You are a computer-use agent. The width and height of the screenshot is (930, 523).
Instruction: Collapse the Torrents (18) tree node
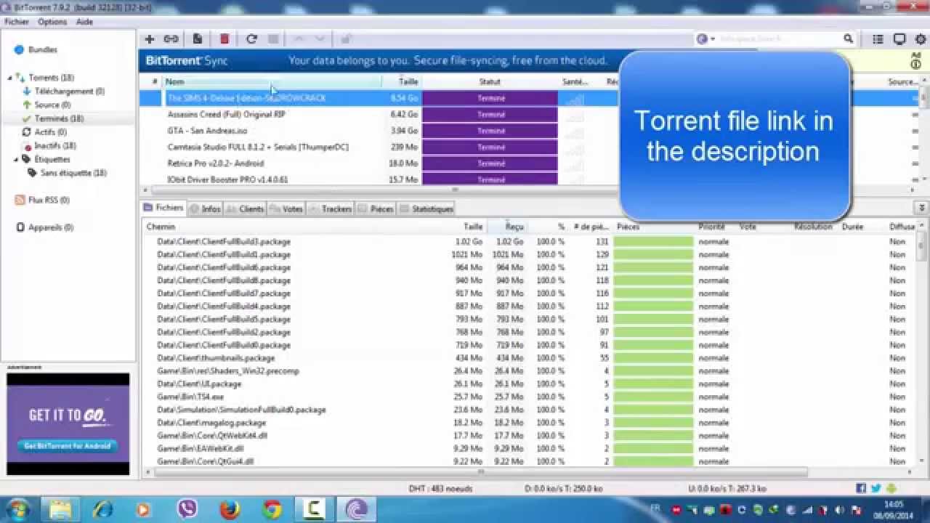pos(10,78)
